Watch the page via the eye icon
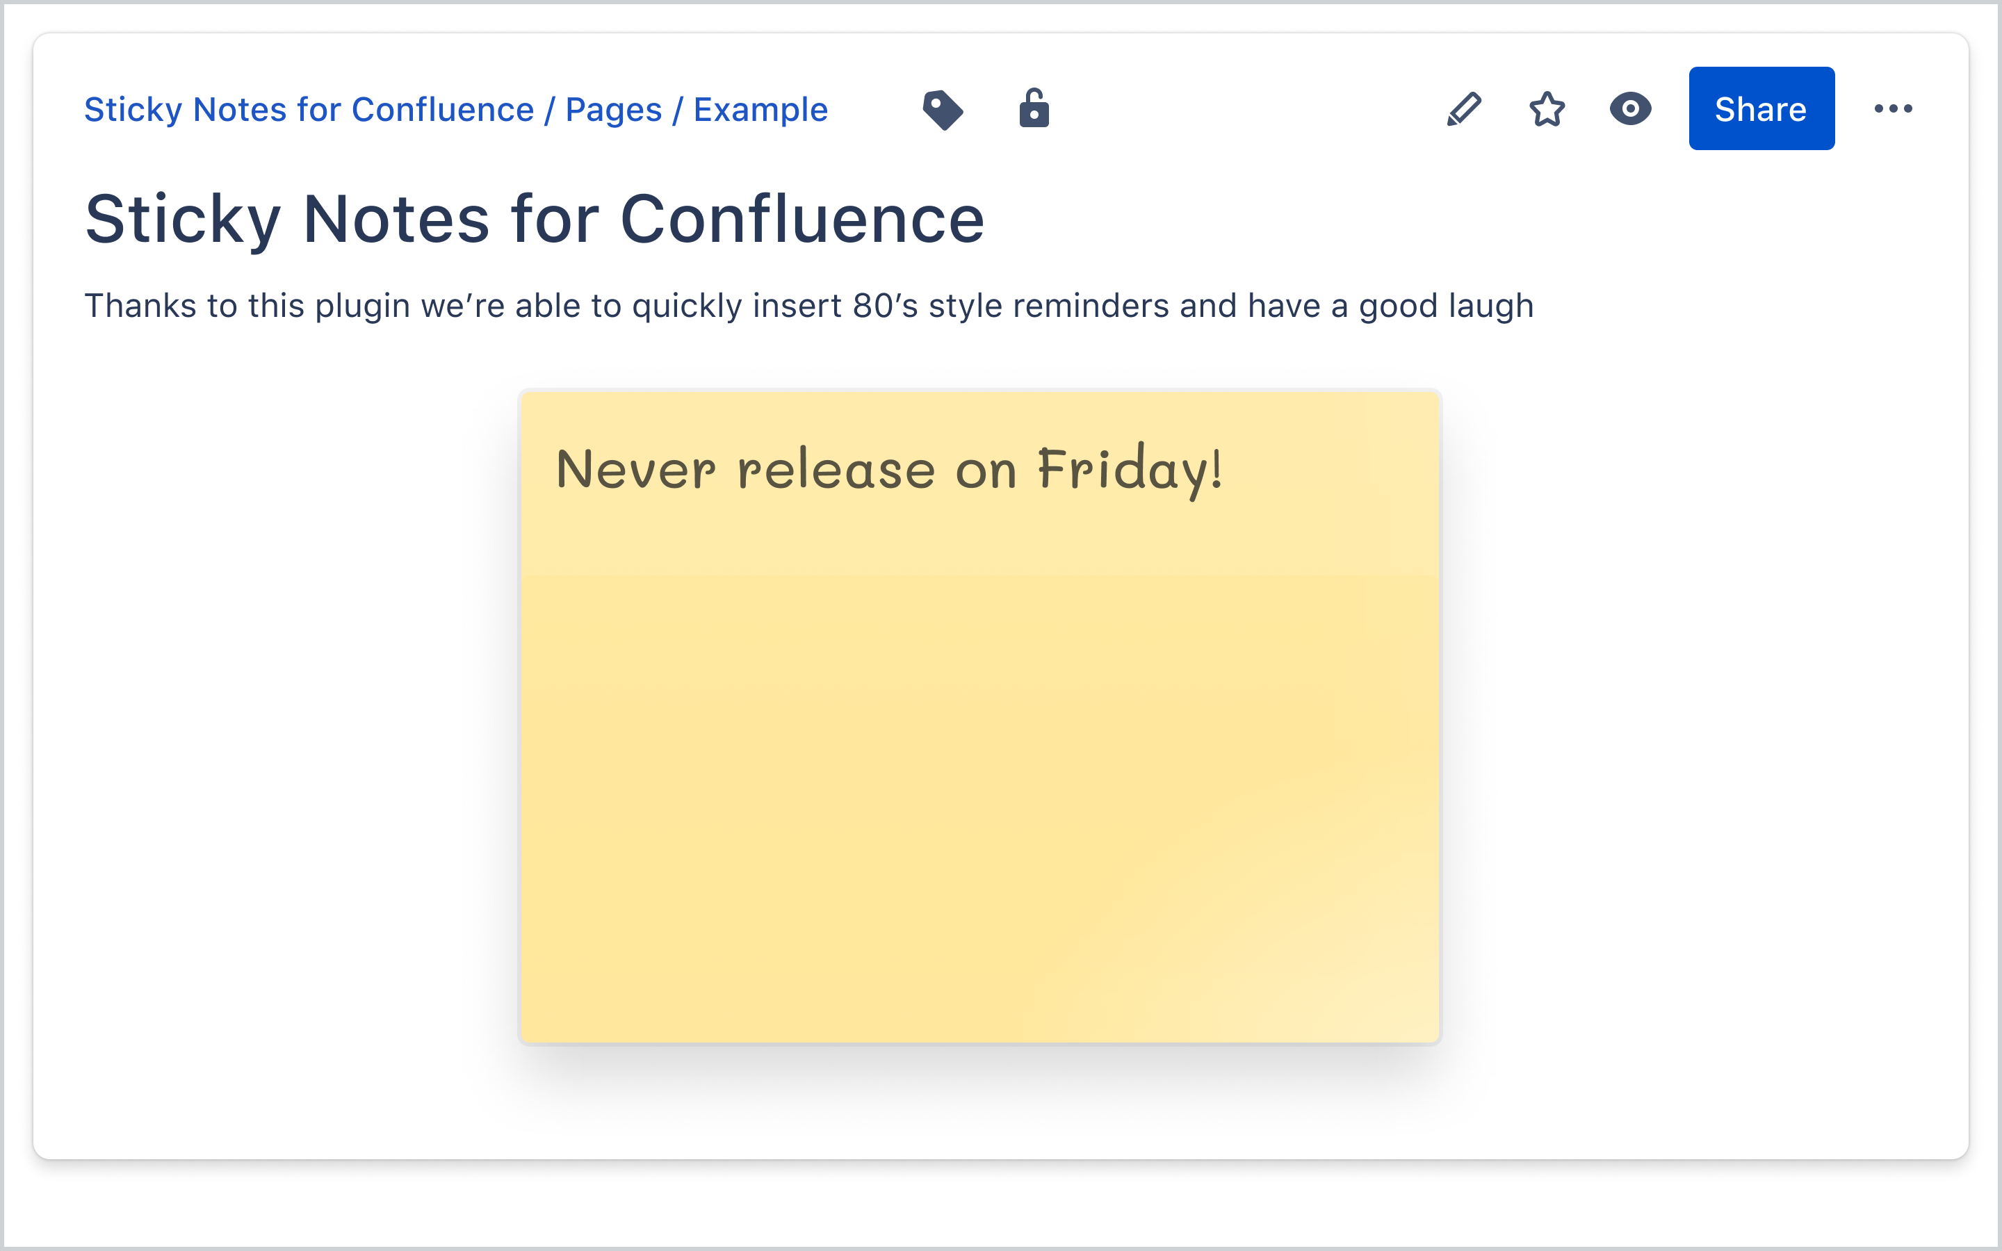Viewport: 2002px width, 1251px height. click(x=1629, y=108)
